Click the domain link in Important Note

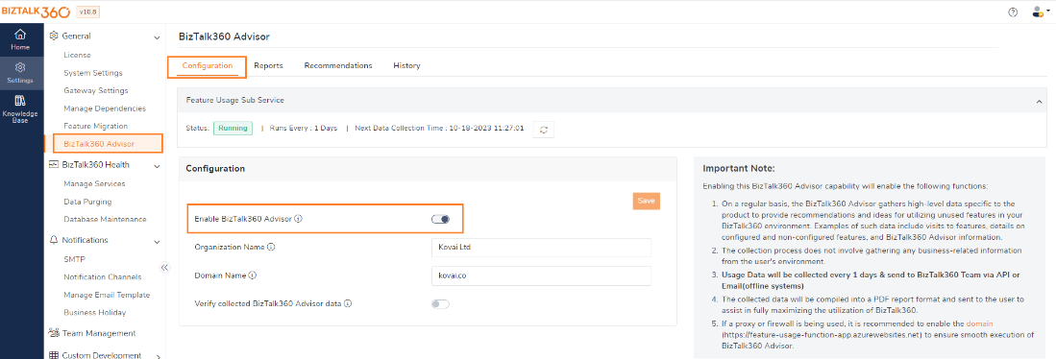tap(979, 324)
